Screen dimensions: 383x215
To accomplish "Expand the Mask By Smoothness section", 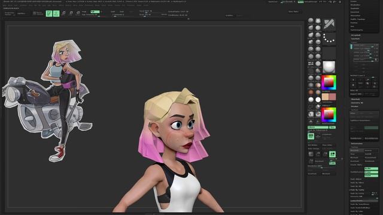I will click(x=360, y=204).
